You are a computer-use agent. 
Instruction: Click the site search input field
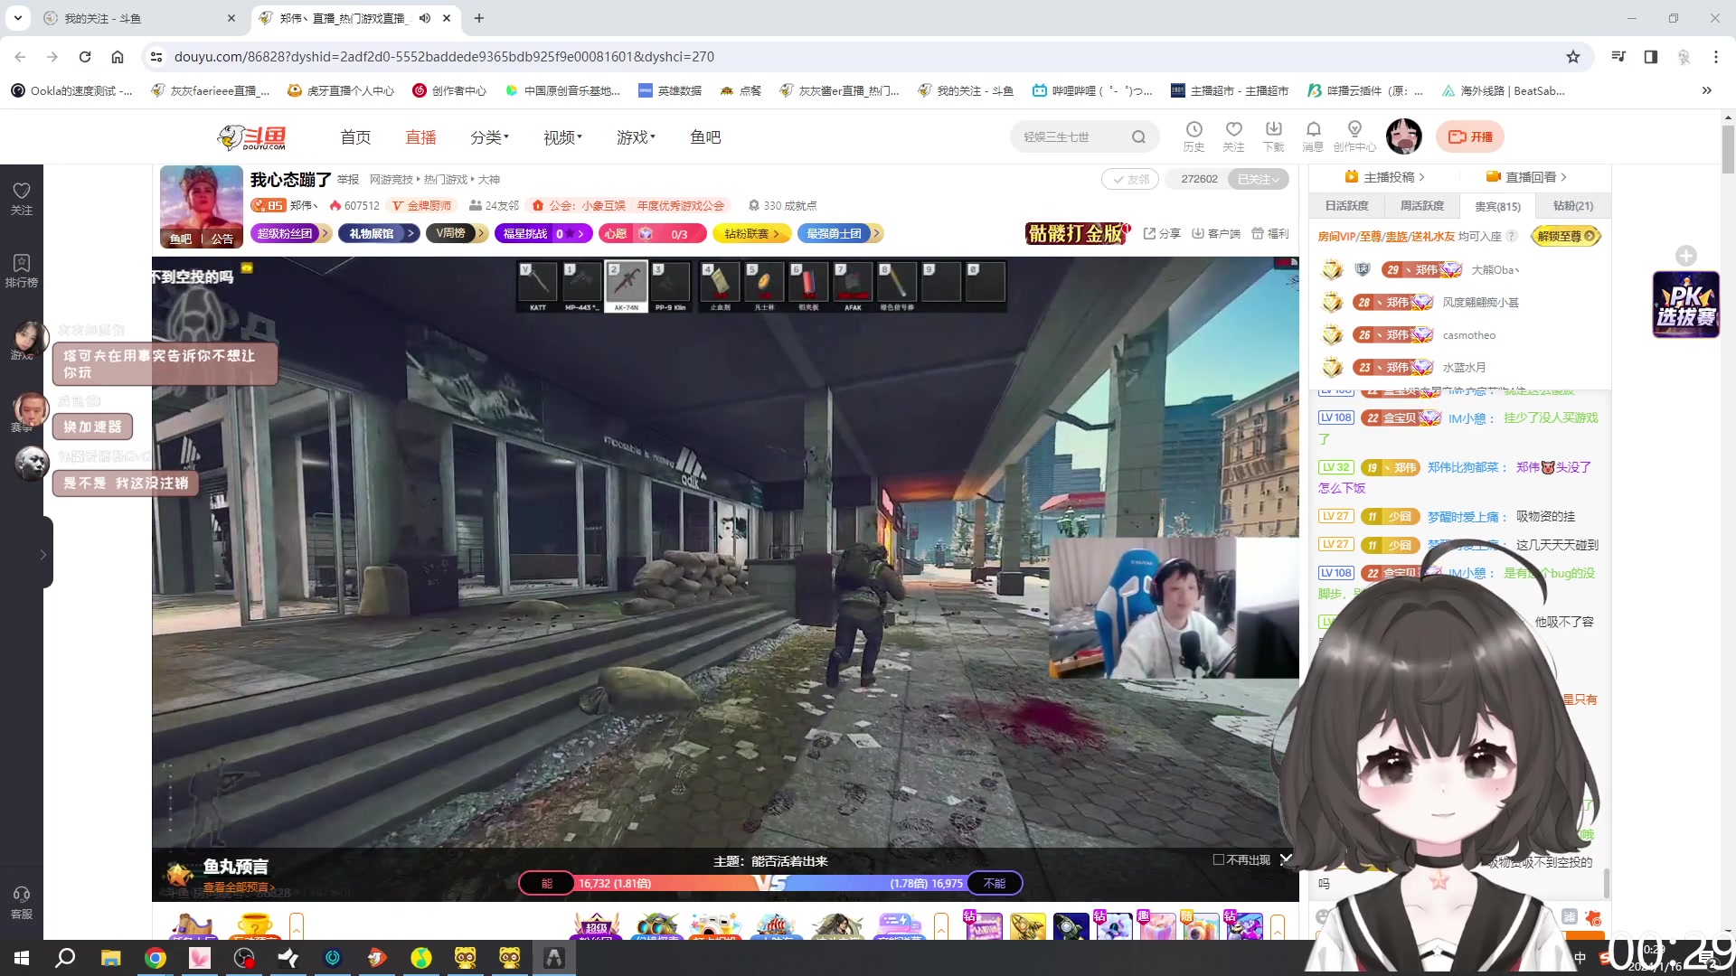1073,137
